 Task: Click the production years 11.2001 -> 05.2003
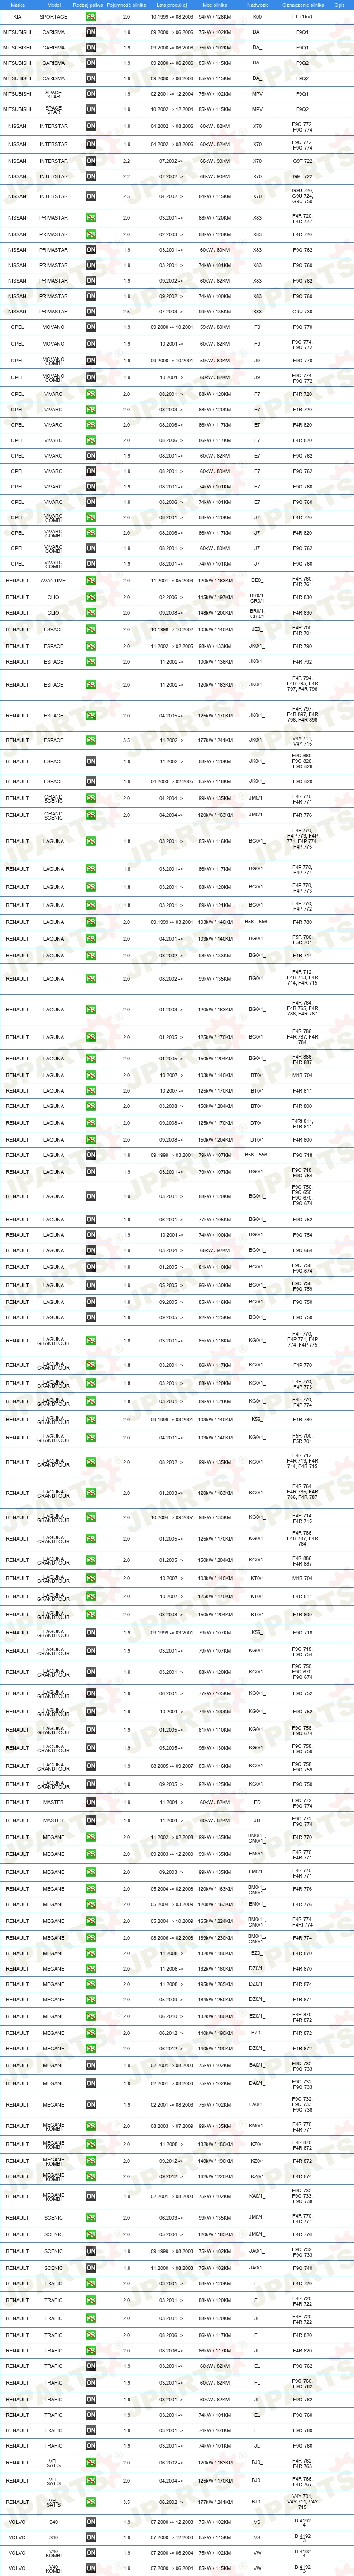[172, 581]
